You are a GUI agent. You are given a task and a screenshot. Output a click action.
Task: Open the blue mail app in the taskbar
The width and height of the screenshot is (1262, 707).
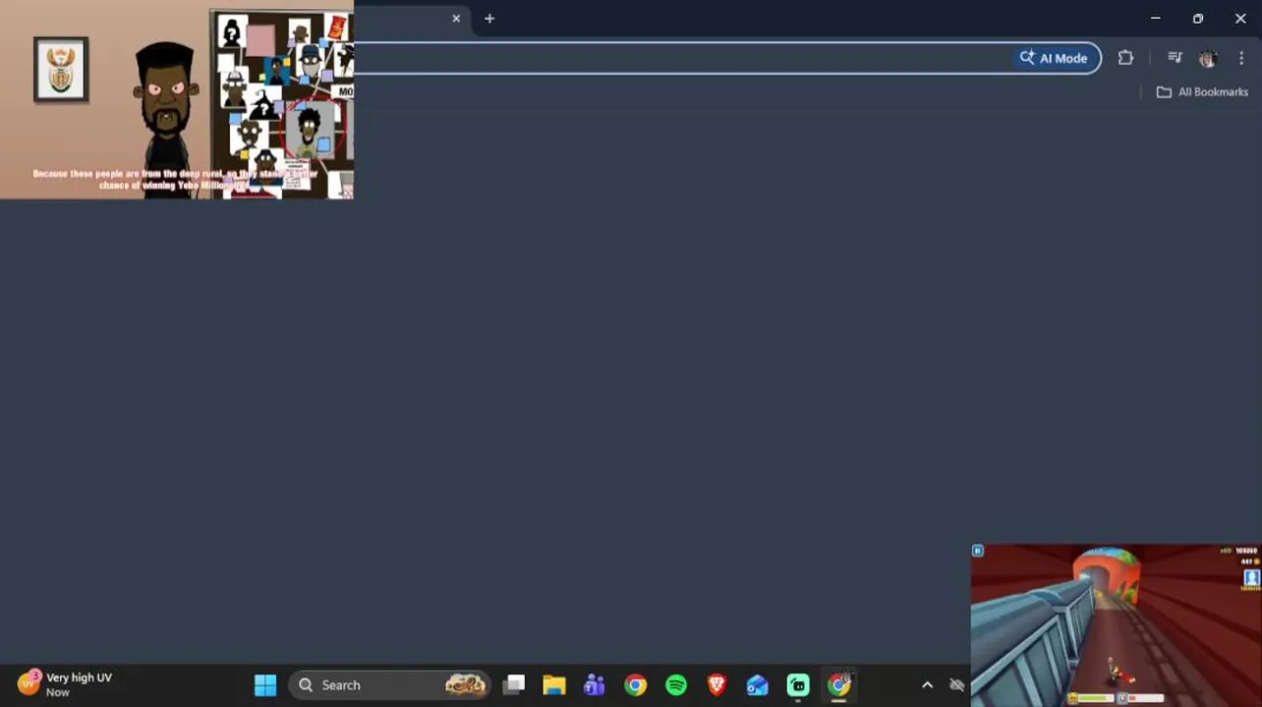757,685
